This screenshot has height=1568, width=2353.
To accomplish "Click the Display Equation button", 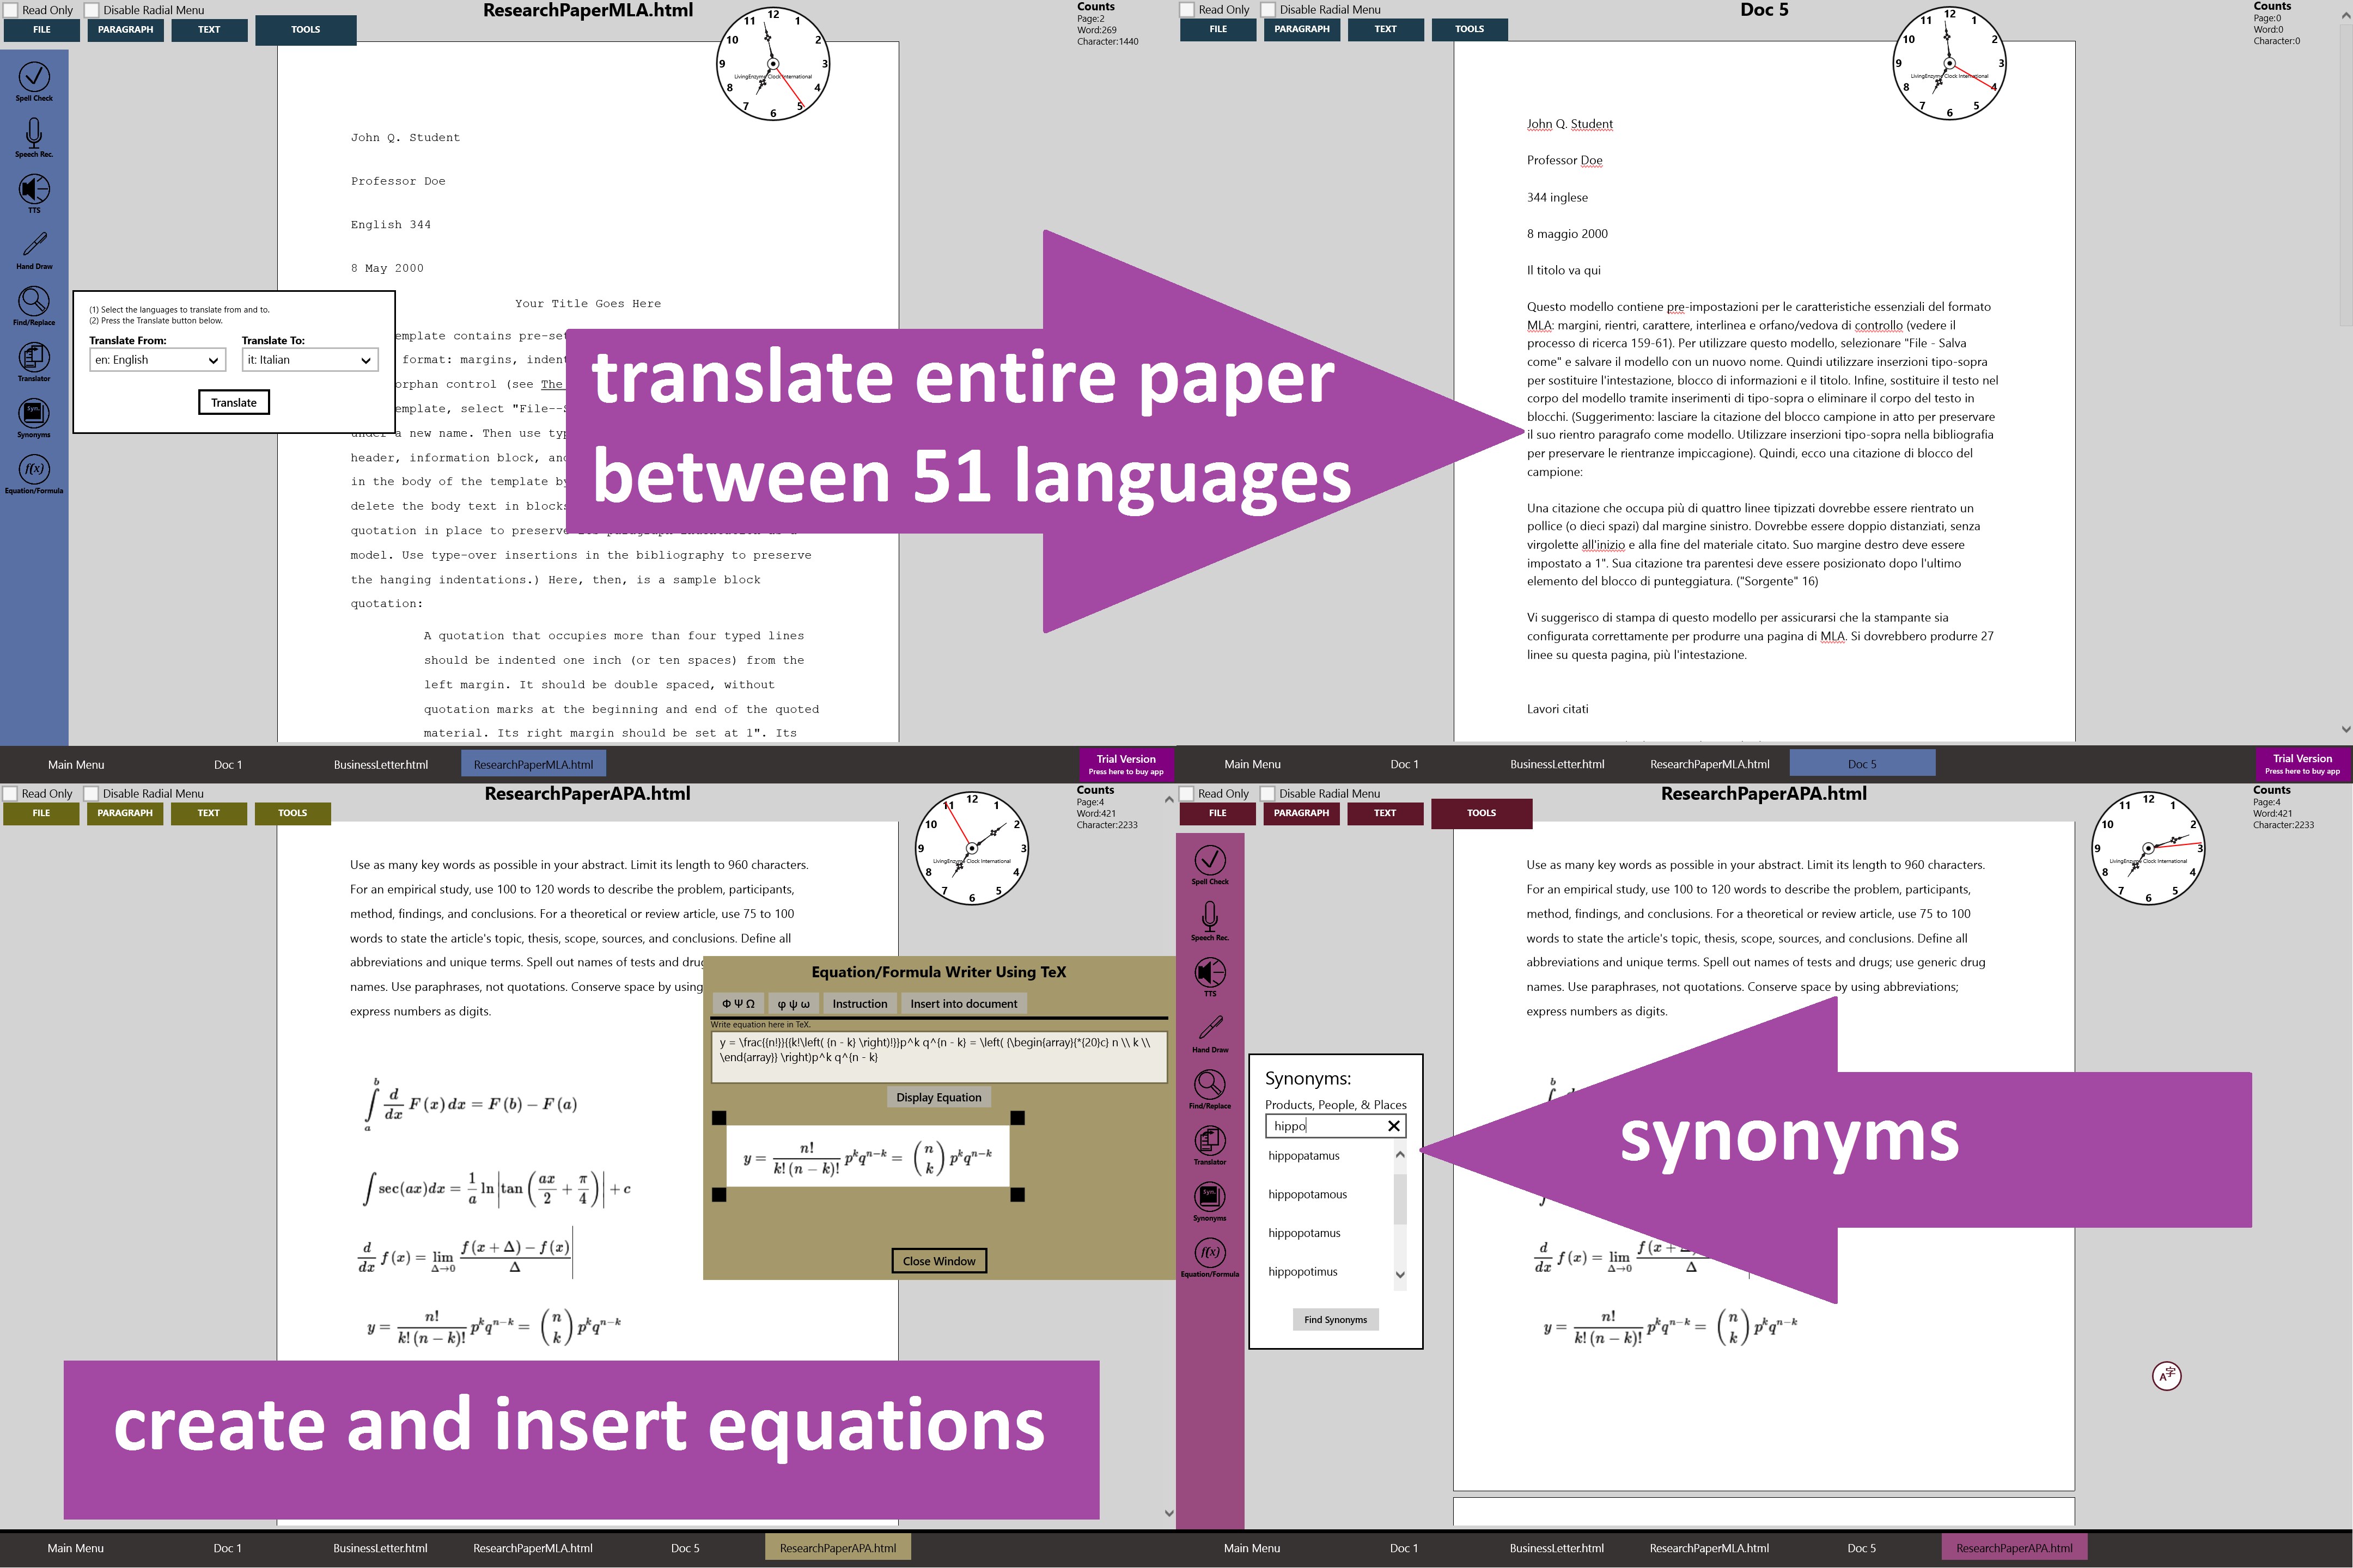I will coord(937,1097).
